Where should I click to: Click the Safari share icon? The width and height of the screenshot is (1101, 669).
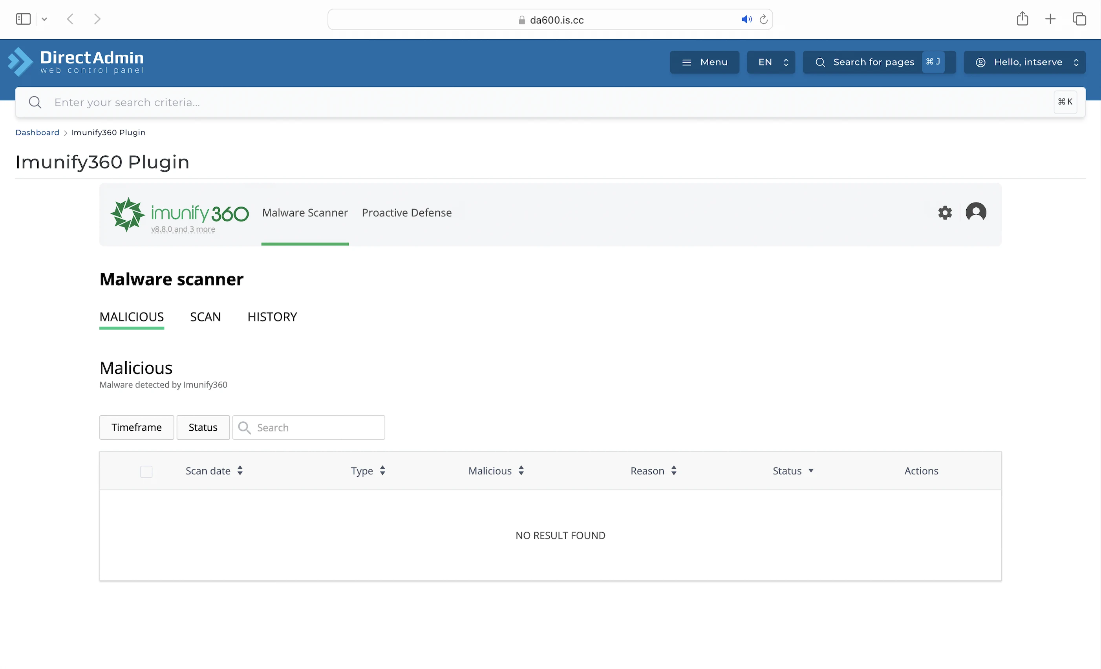point(1022,19)
